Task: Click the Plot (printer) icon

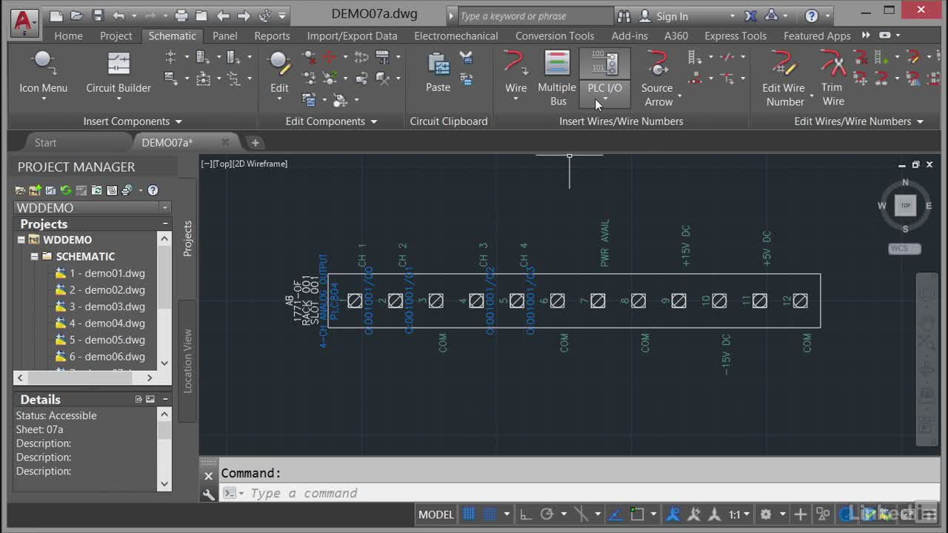Action: click(x=181, y=16)
